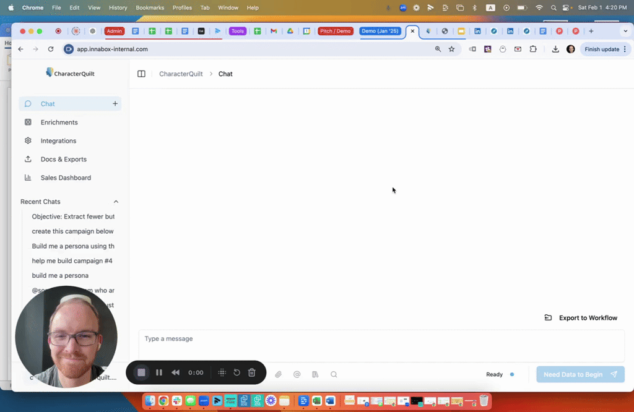The width and height of the screenshot is (634, 412).
Task: Open the Demo (Jan '25) tab group
Action: coord(380,31)
